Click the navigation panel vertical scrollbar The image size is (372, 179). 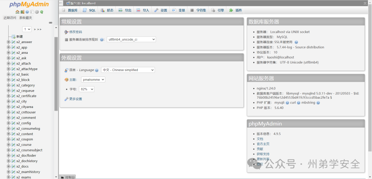[x=56, y=73]
